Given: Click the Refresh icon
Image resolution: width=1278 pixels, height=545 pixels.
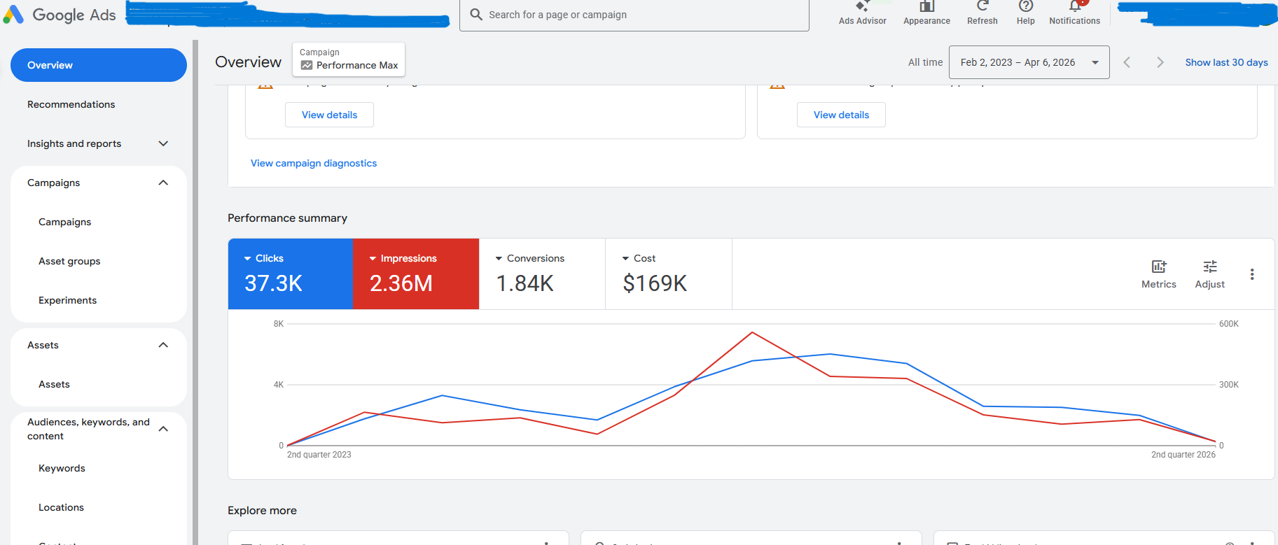Looking at the screenshot, I should coord(982,6).
